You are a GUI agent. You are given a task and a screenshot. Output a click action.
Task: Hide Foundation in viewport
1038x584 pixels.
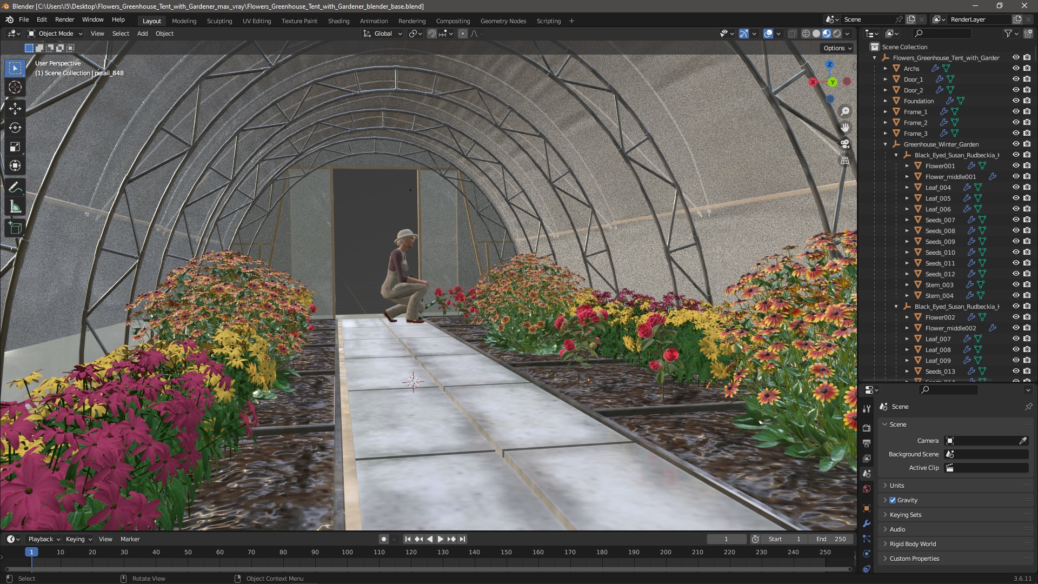point(1016,101)
